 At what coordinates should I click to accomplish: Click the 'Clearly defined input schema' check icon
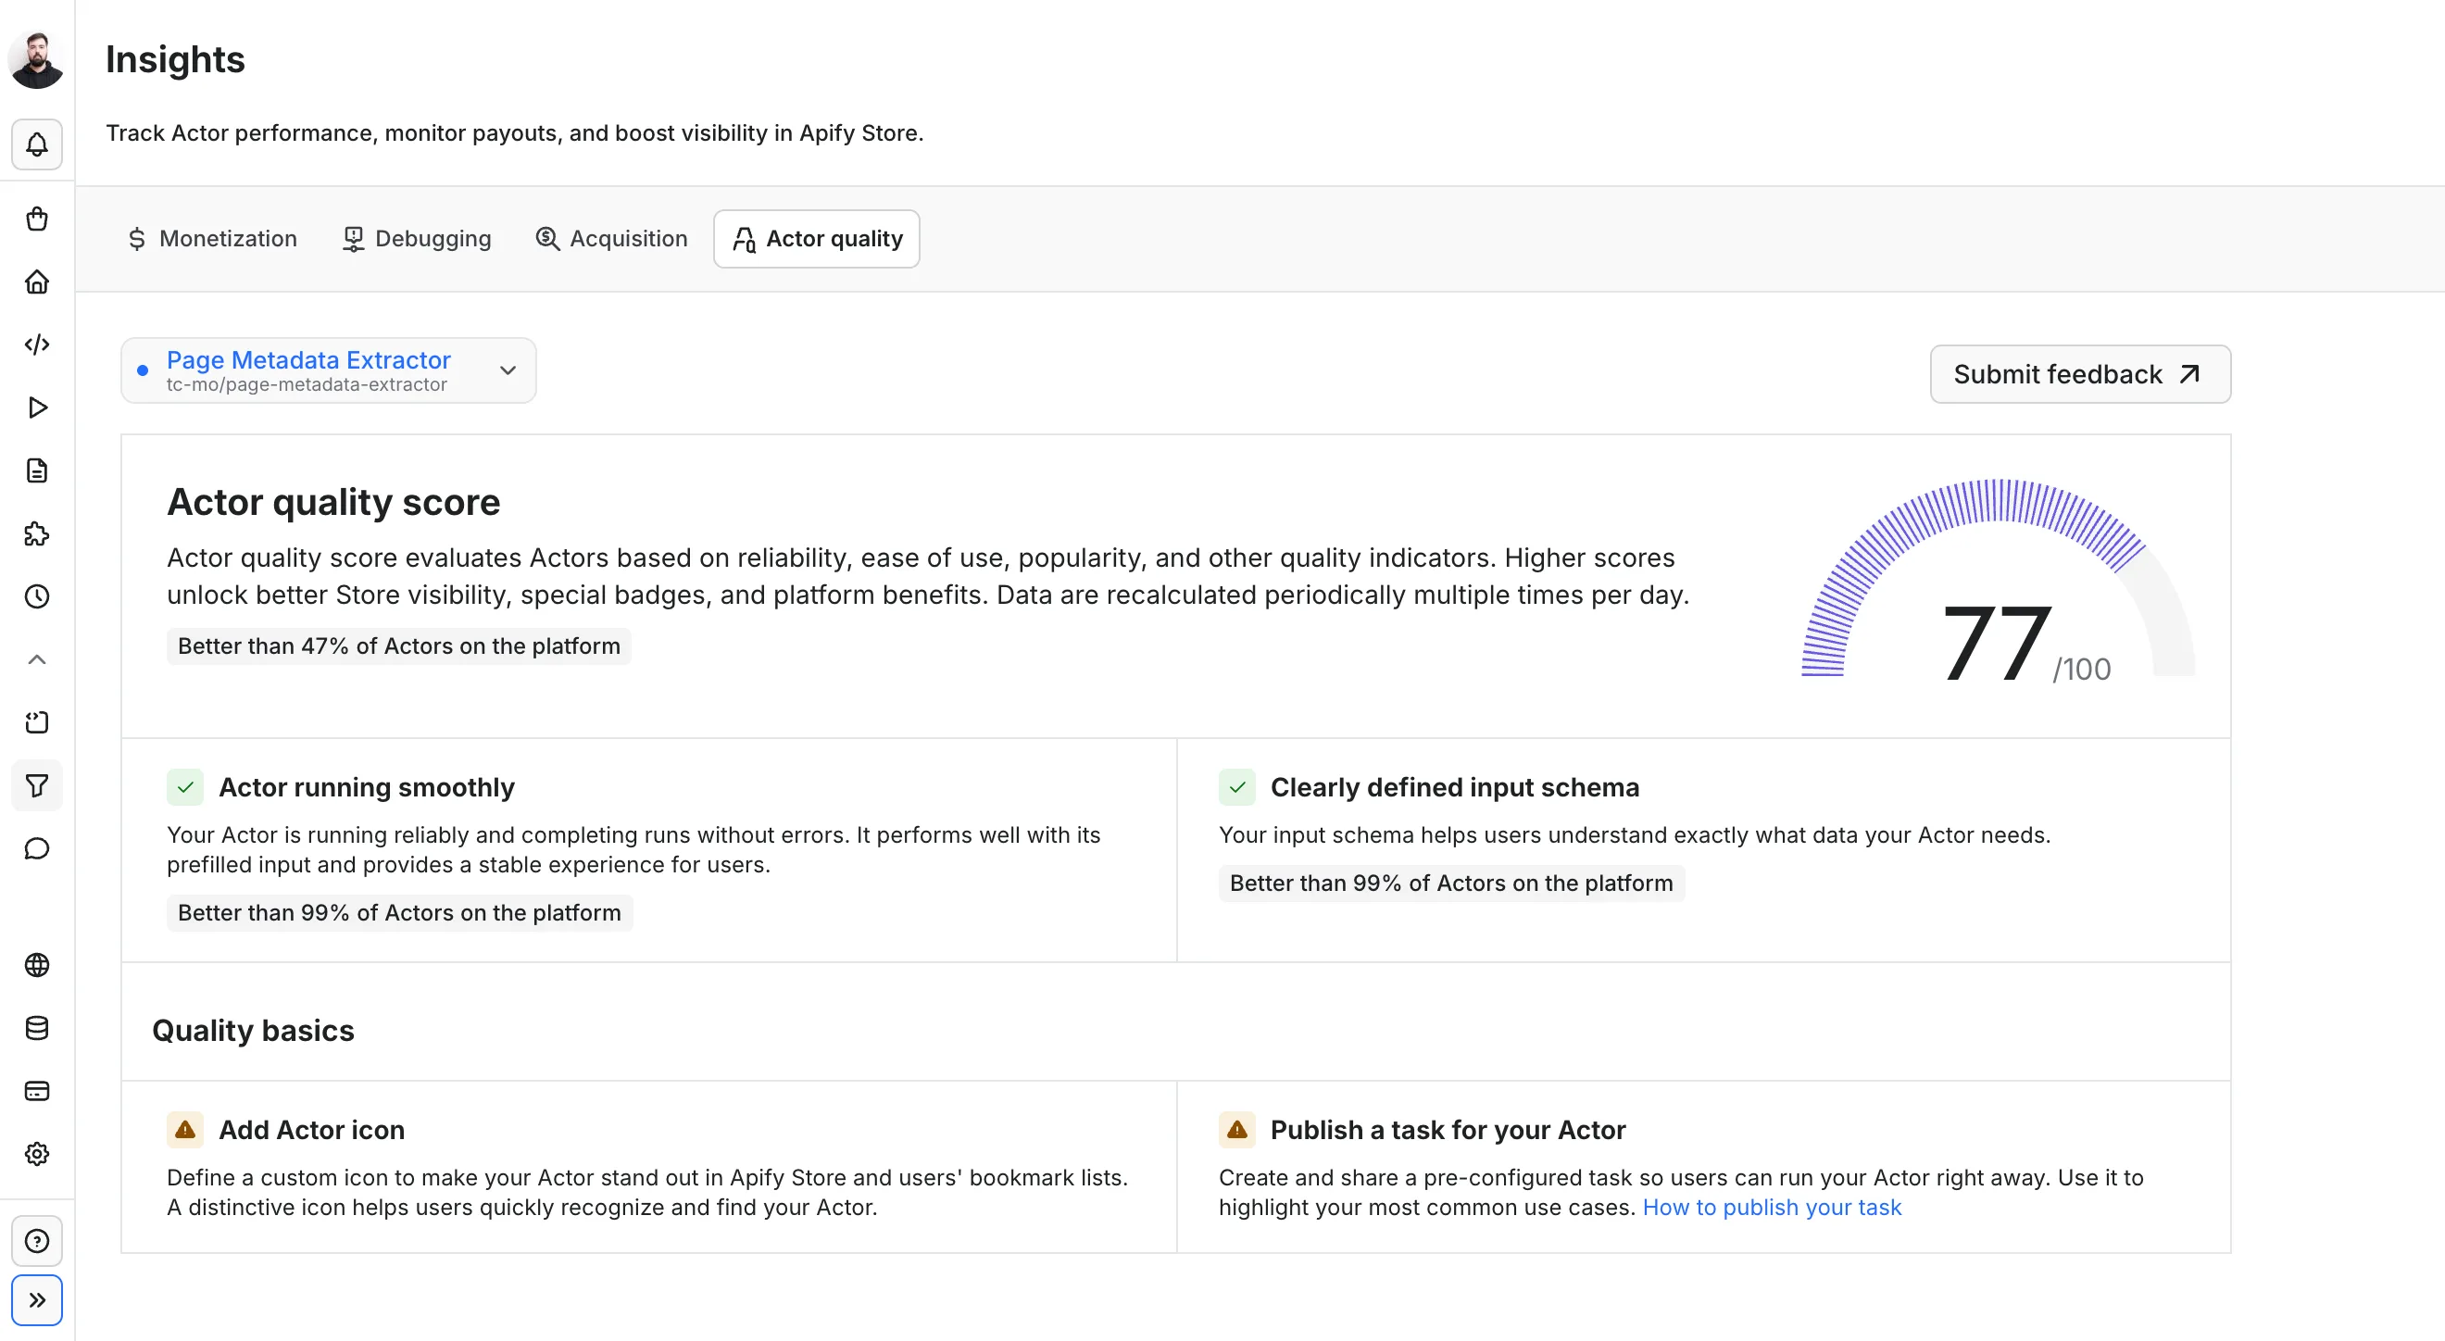click(x=1236, y=787)
